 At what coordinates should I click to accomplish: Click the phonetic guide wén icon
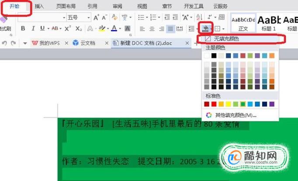tap(125, 17)
